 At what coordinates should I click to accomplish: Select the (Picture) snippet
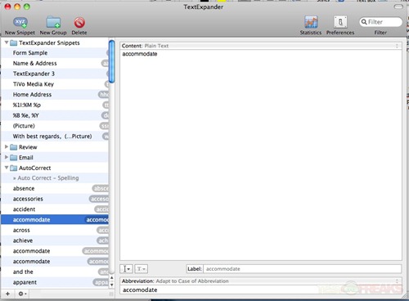(x=55, y=126)
